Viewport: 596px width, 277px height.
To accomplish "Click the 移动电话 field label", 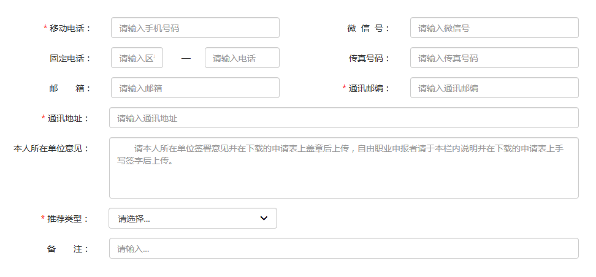I will click(x=70, y=28).
